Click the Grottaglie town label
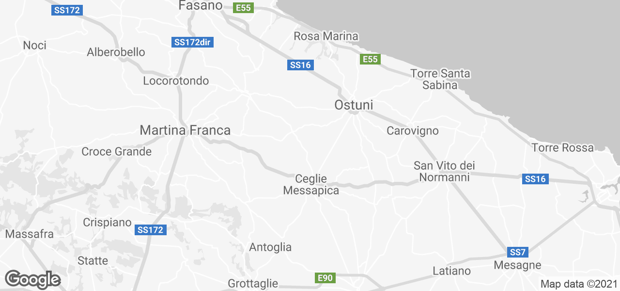Viewport: 620px width, 291px height. click(x=253, y=283)
